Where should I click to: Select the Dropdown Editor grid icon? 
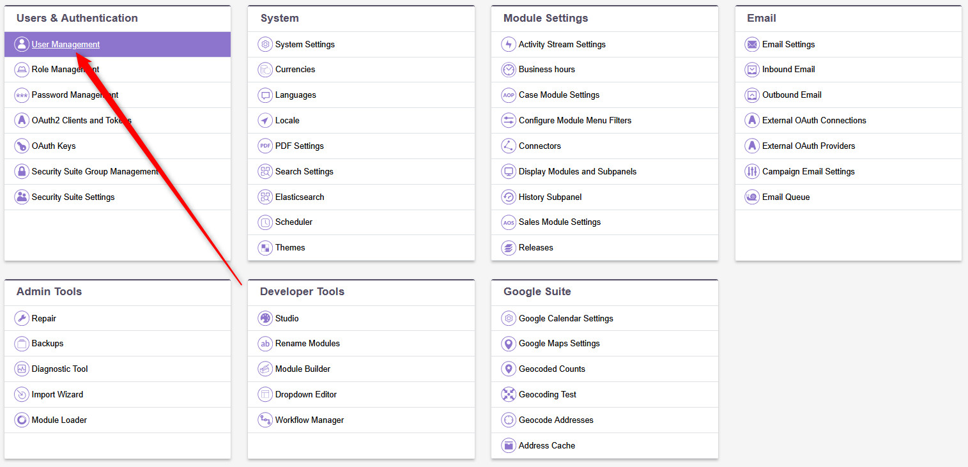tap(265, 394)
